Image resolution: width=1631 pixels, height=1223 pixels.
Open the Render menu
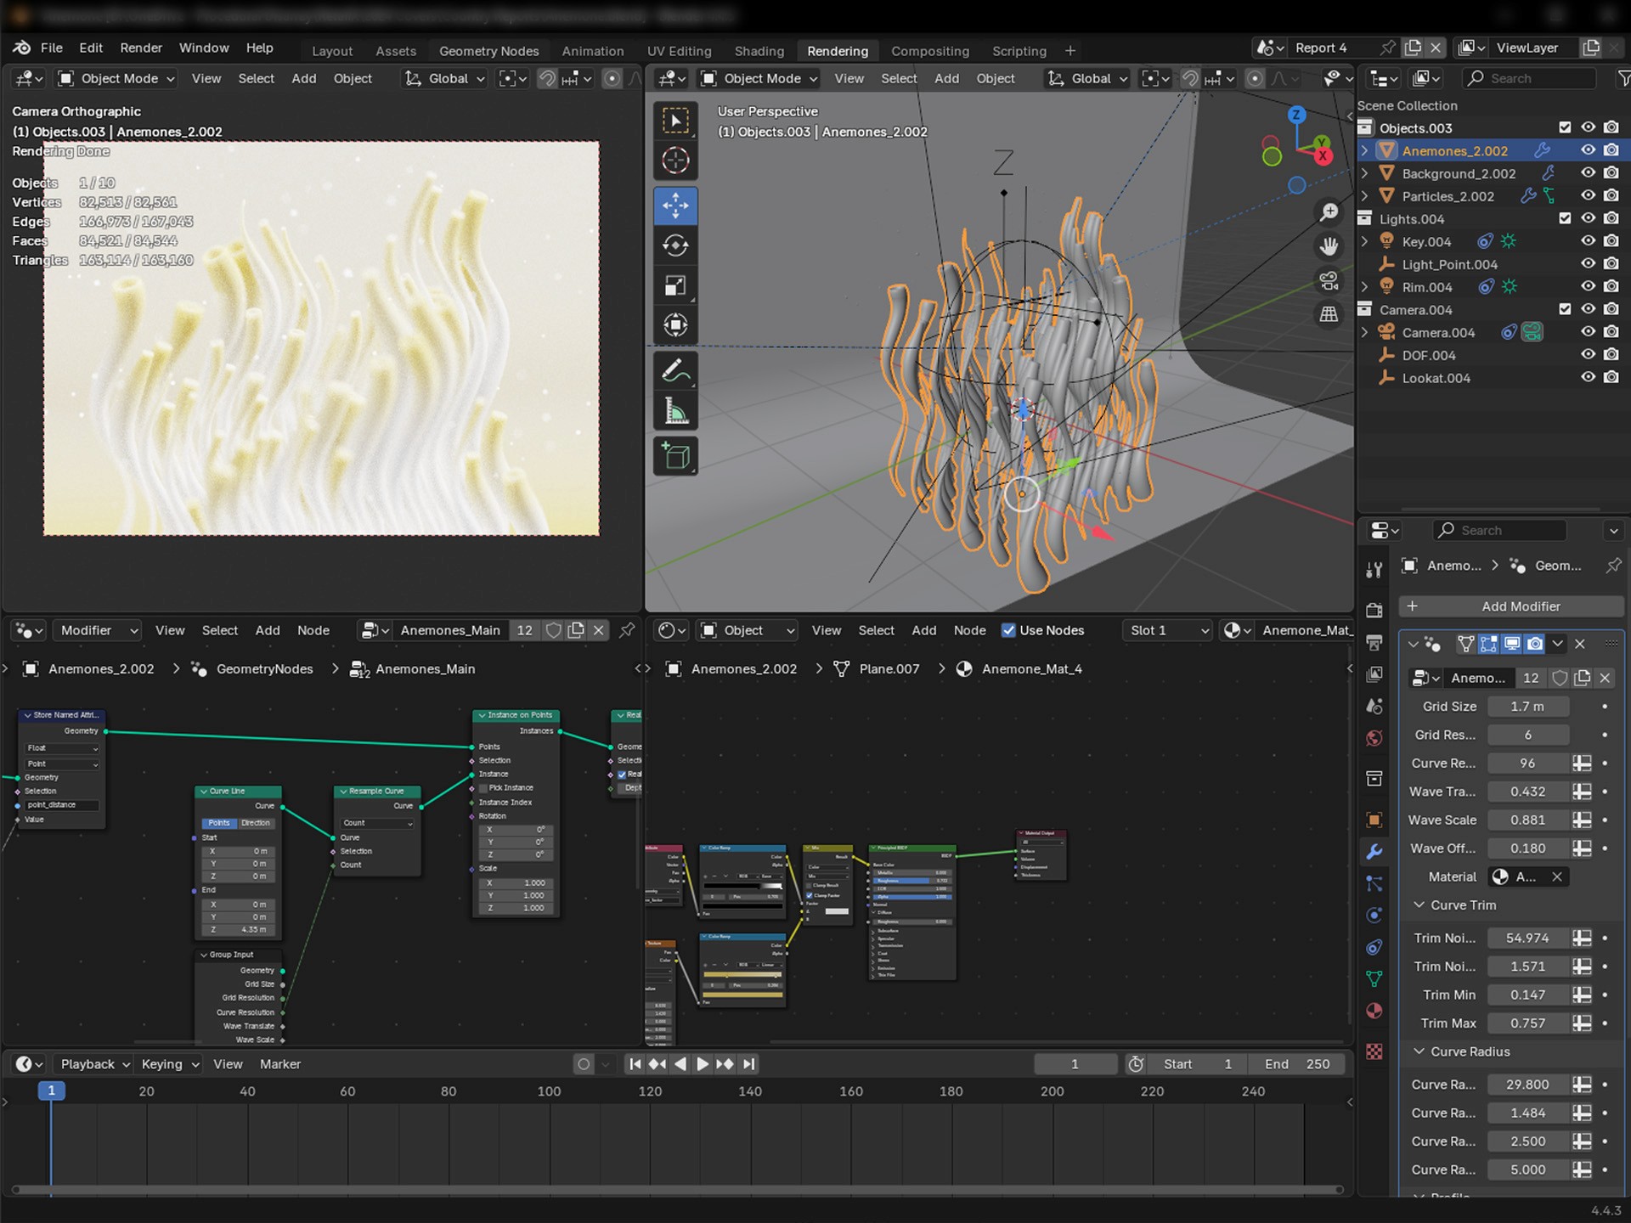point(140,48)
